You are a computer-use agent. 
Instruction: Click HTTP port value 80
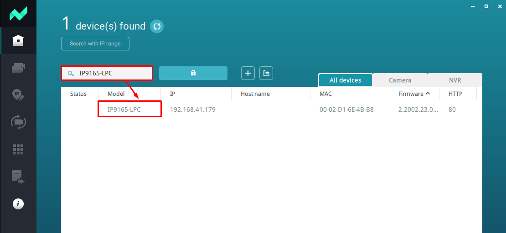452,109
